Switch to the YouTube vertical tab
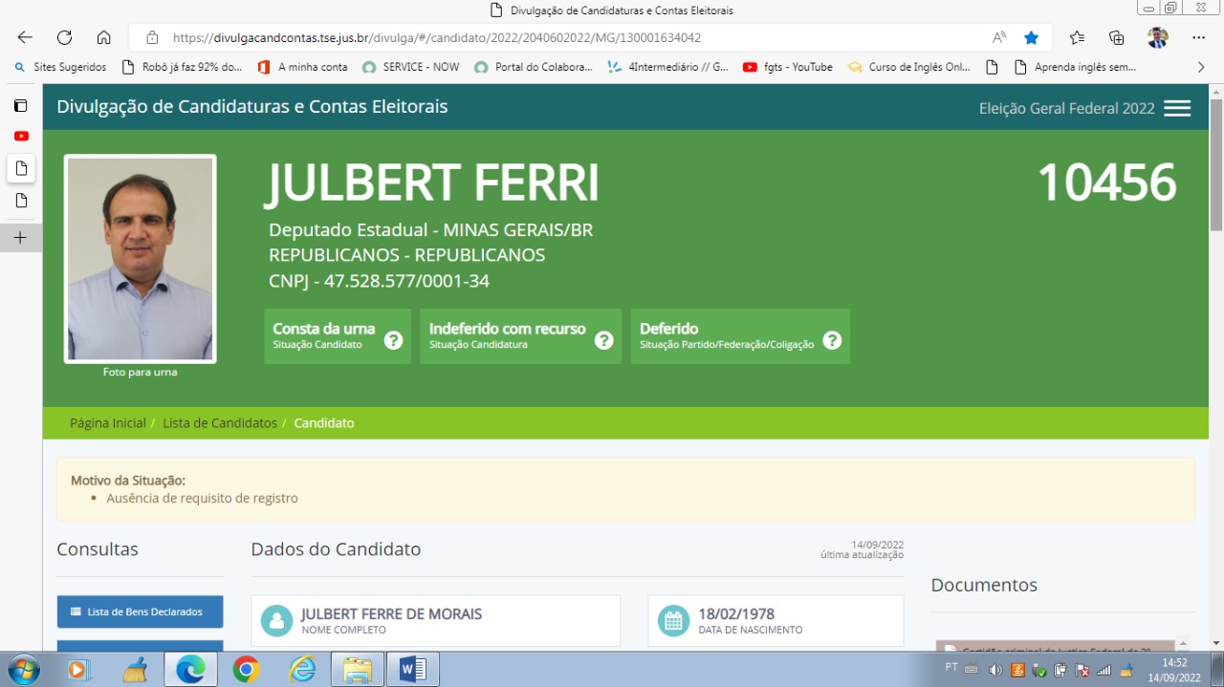This screenshot has width=1224, height=687. point(21,136)
